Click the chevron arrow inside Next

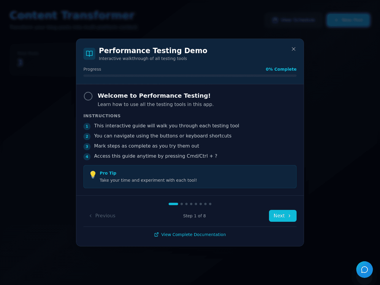point(289,216)
